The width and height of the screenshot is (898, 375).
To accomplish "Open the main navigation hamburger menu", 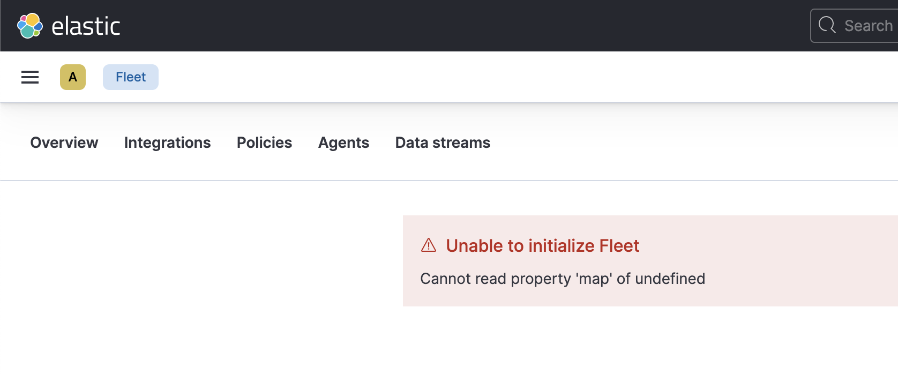I will point(29,77).
